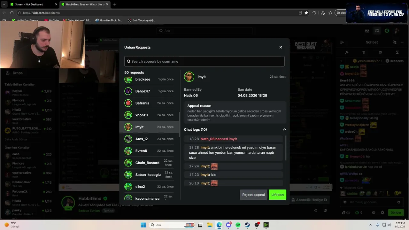This screenshot has width=409, height=230.
Task: Reject imyit's appeal
Action: (x=253, y=195)
